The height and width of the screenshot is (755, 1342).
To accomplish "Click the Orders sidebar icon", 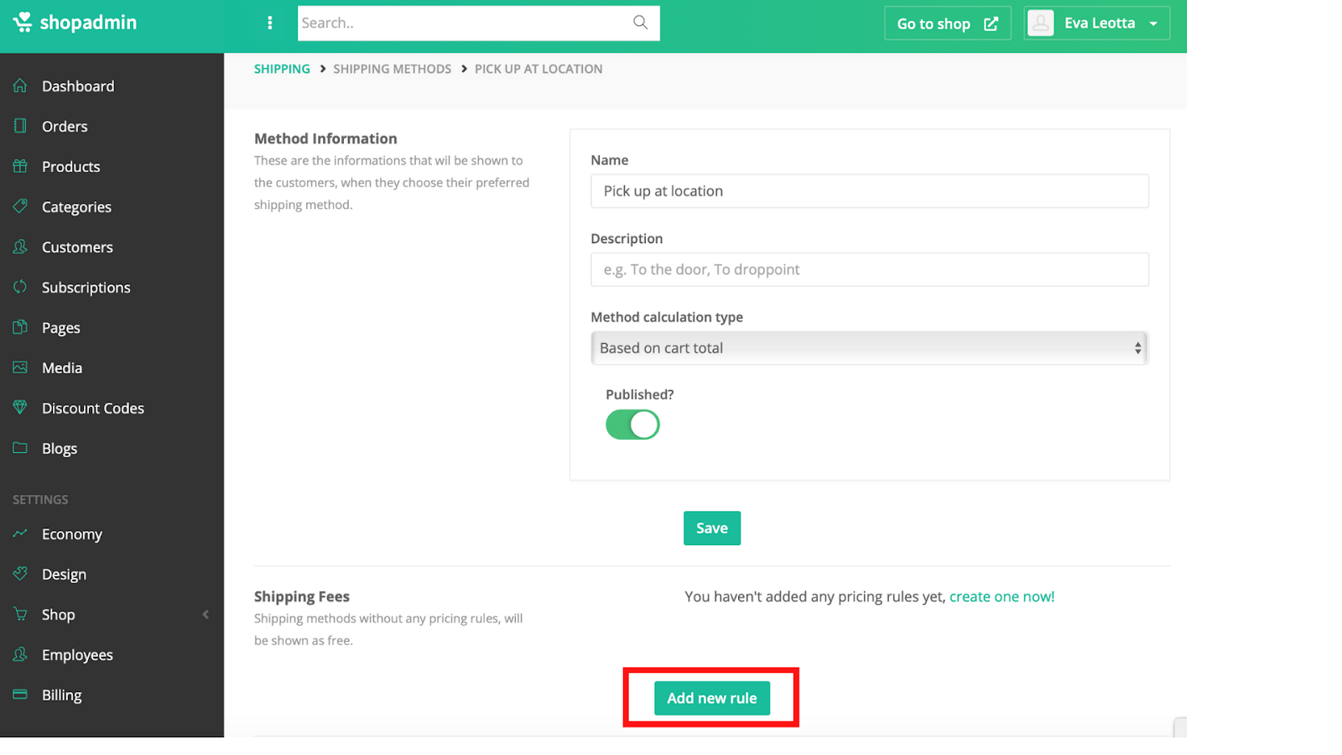I will pyautogui.click(x=20, y=126).
